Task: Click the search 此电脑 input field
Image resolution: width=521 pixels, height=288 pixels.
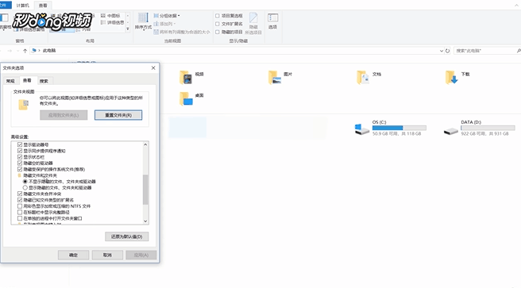Action: pyautogui.click(x=484, y=51)
